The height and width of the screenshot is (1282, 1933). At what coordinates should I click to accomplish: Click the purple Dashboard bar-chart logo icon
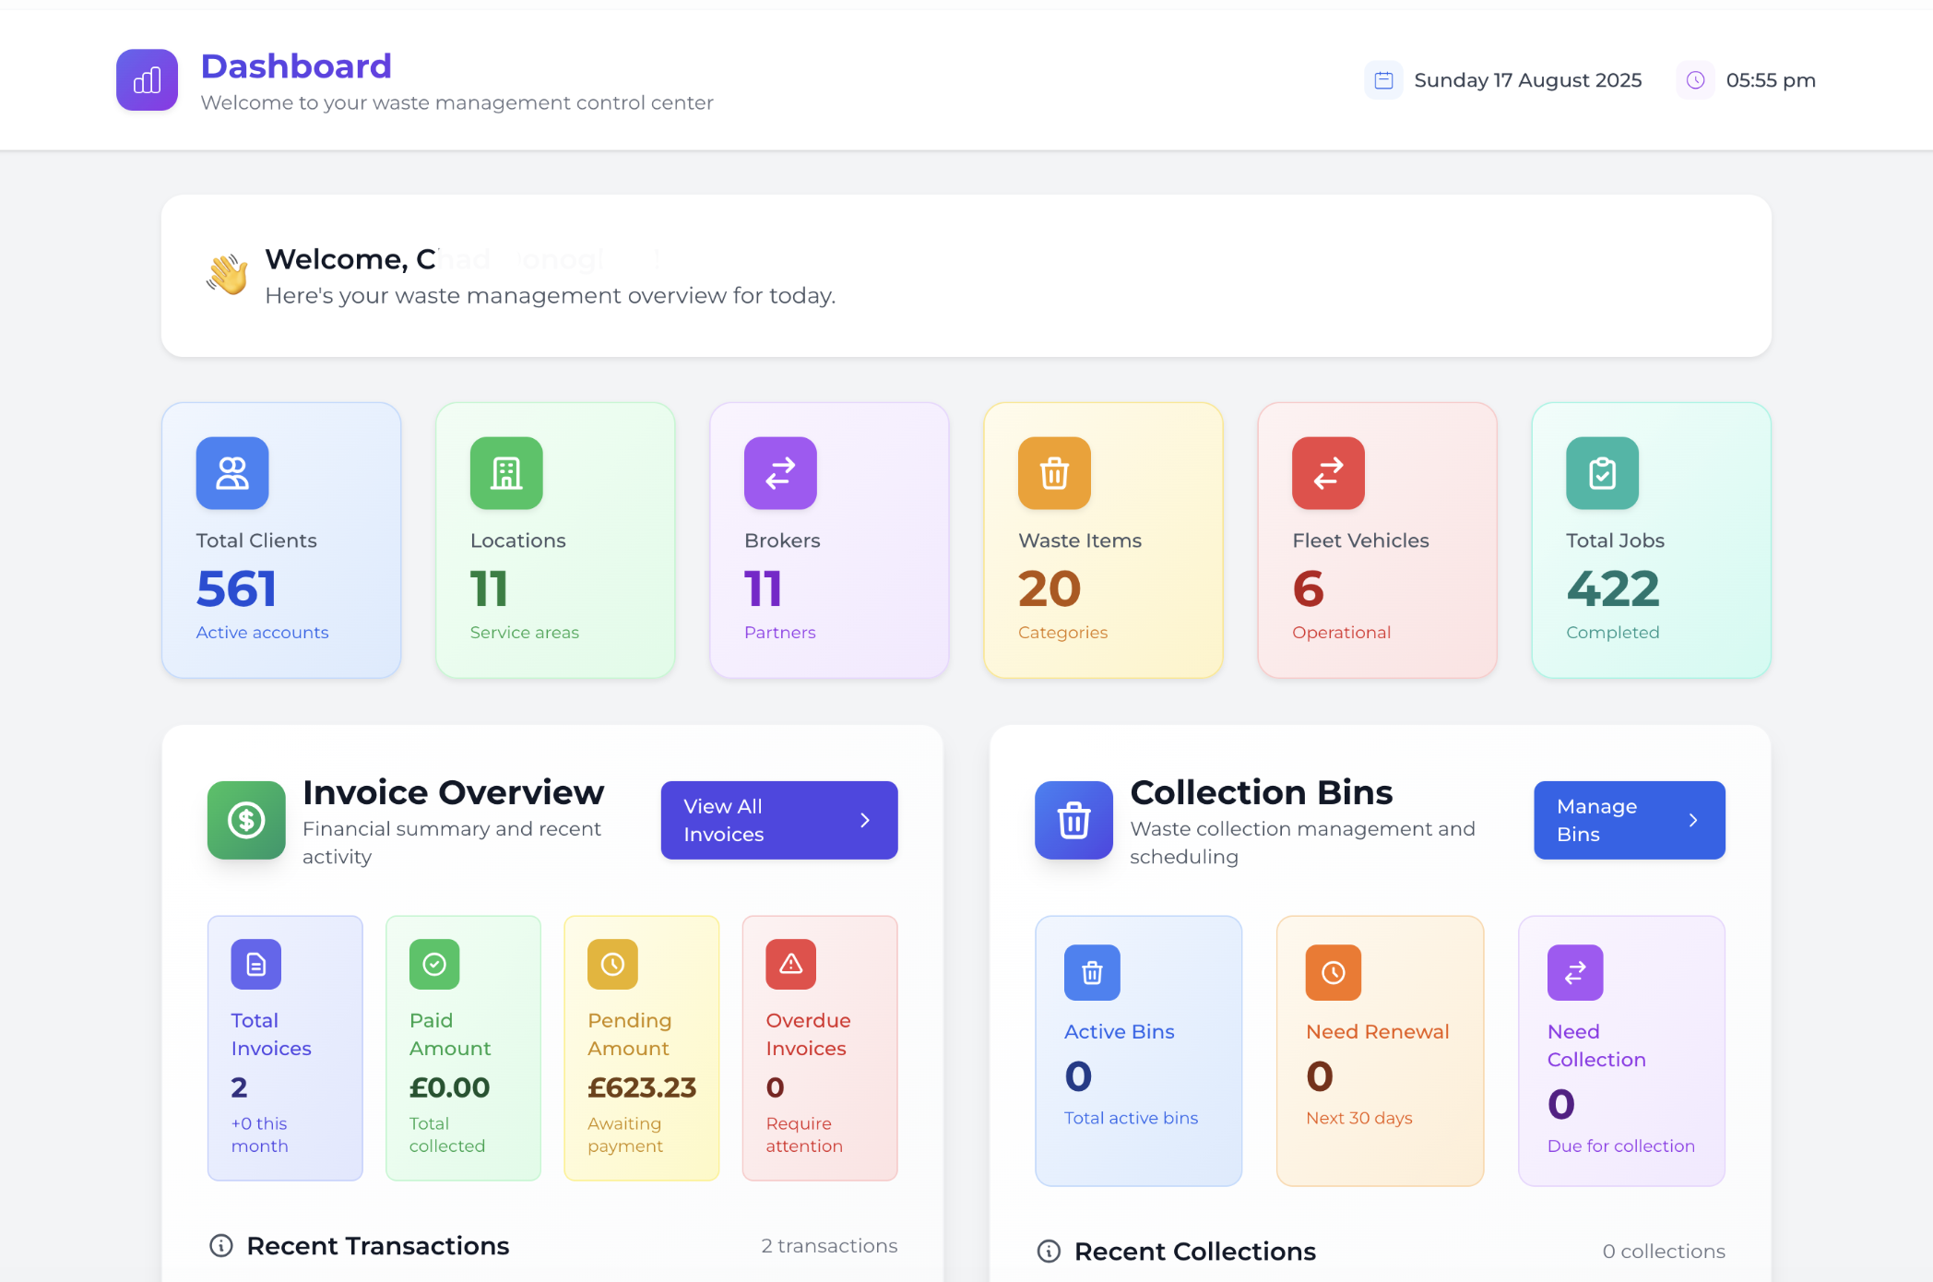[x=147, y=80]
